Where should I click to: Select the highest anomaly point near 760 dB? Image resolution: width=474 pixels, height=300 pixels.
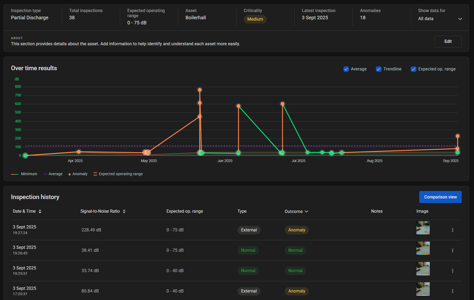coord(200,90)
